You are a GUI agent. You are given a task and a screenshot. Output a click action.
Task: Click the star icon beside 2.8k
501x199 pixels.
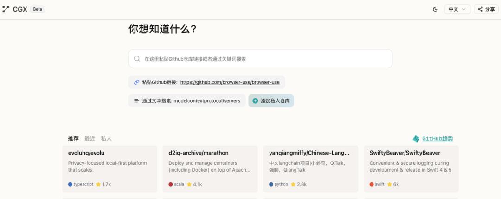click(293, 184)
